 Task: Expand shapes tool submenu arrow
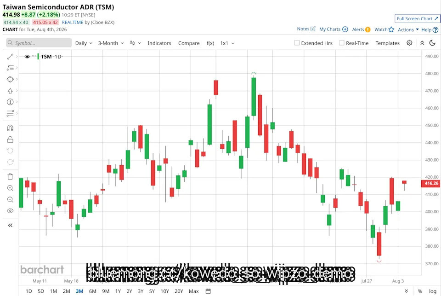click(17, 79)
